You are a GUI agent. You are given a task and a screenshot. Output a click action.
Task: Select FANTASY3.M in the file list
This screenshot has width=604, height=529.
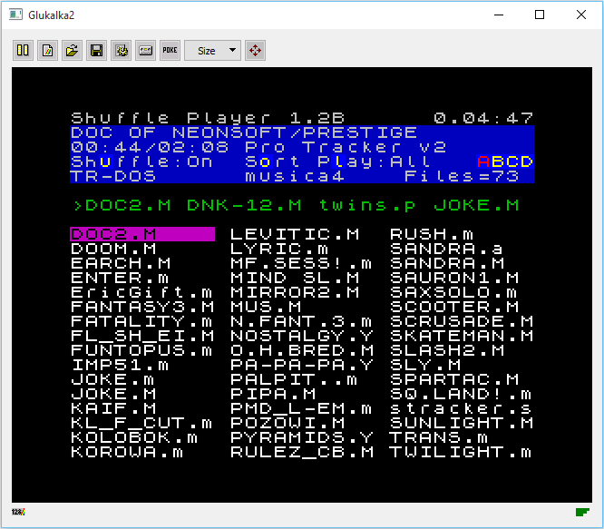point(142,307)
